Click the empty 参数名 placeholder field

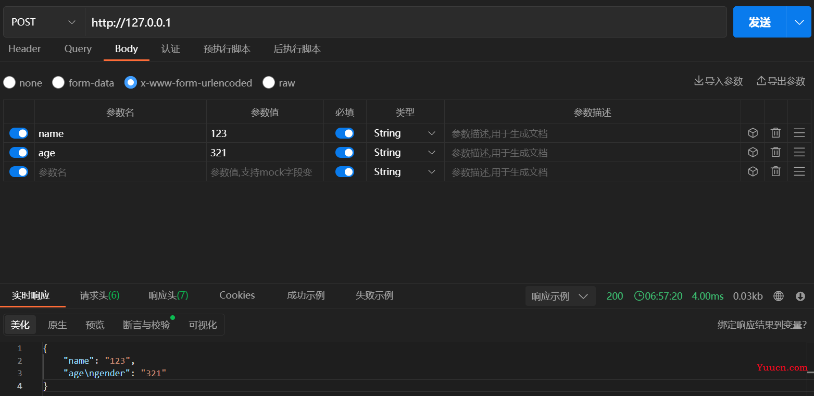pyautogui.click(x=120, y=172)
